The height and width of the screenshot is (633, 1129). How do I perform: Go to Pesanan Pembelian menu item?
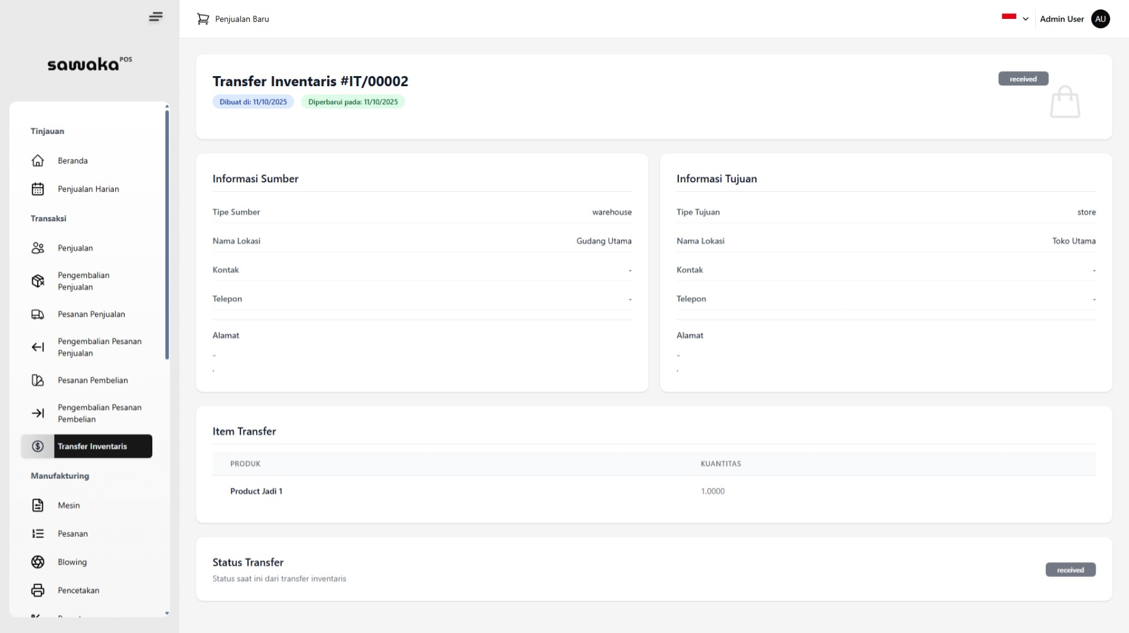point(93,380)
